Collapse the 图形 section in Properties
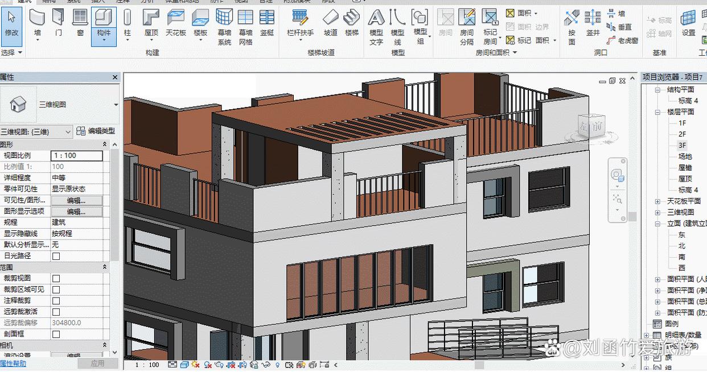The height and width of the screenshot is (372, 707). (x=105, y=144)
